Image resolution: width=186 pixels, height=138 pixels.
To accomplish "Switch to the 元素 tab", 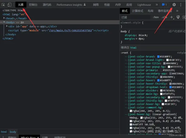I will 21,5.
